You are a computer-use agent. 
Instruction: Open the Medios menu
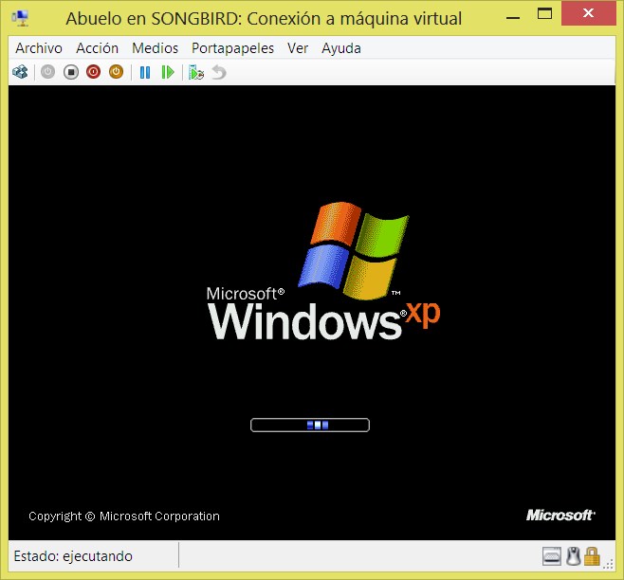[156, 48]
